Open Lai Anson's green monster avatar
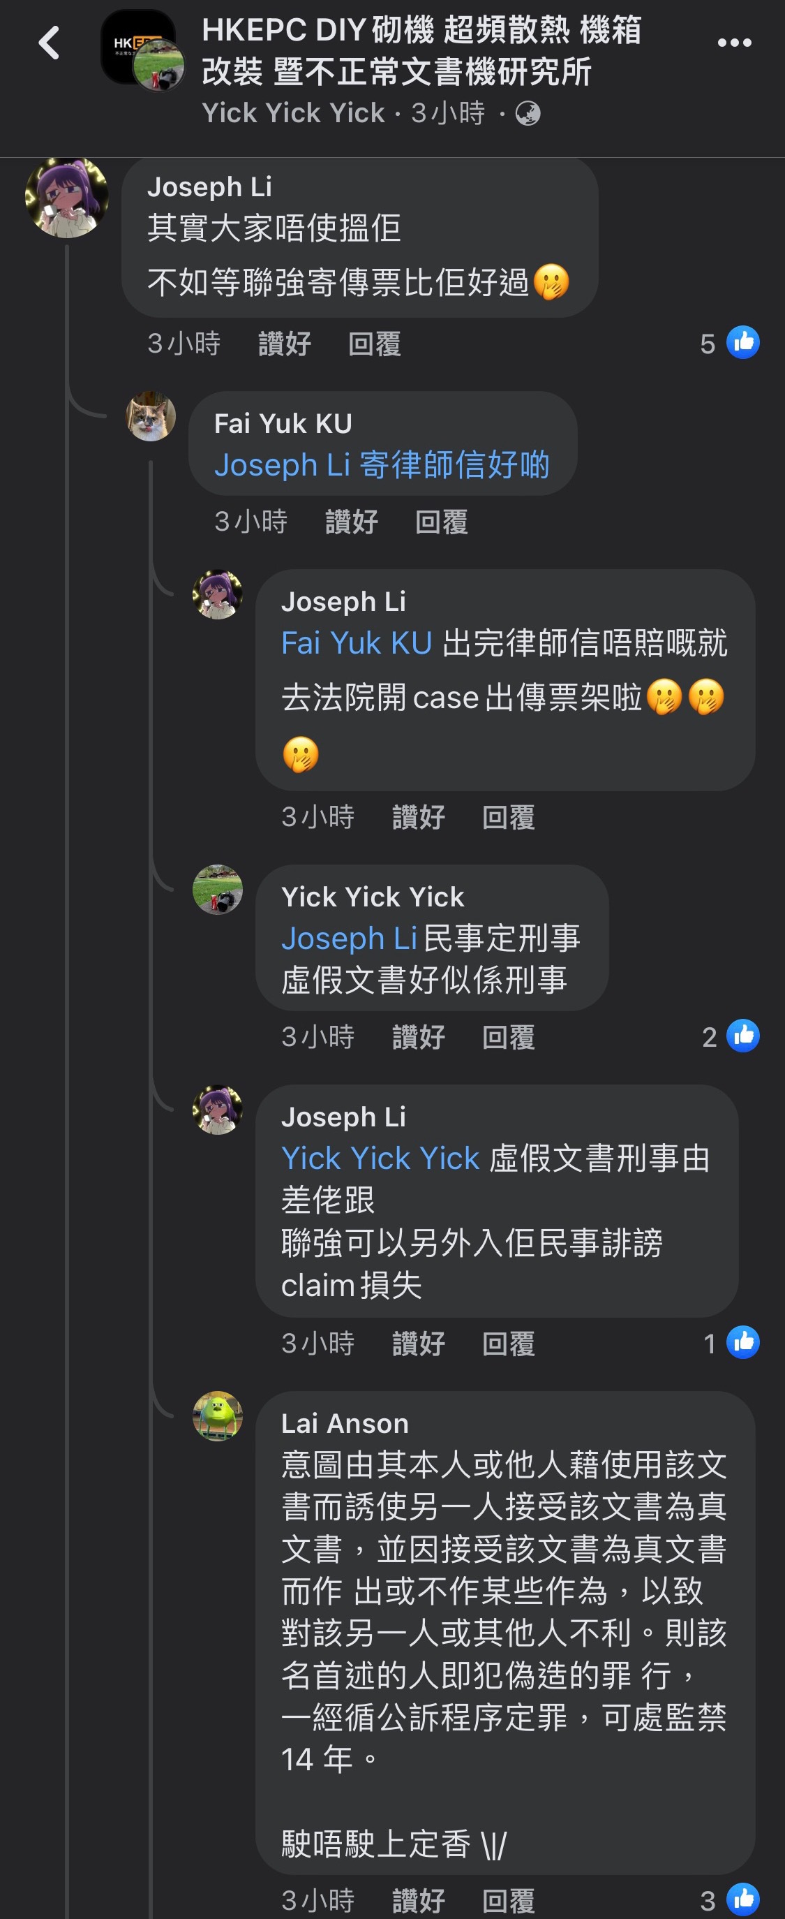785x1919 pixels. coord(217,1416)
